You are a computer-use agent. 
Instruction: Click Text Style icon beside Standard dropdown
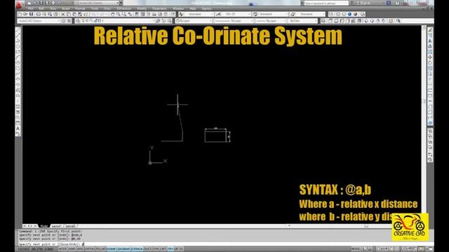pos(181,14)
